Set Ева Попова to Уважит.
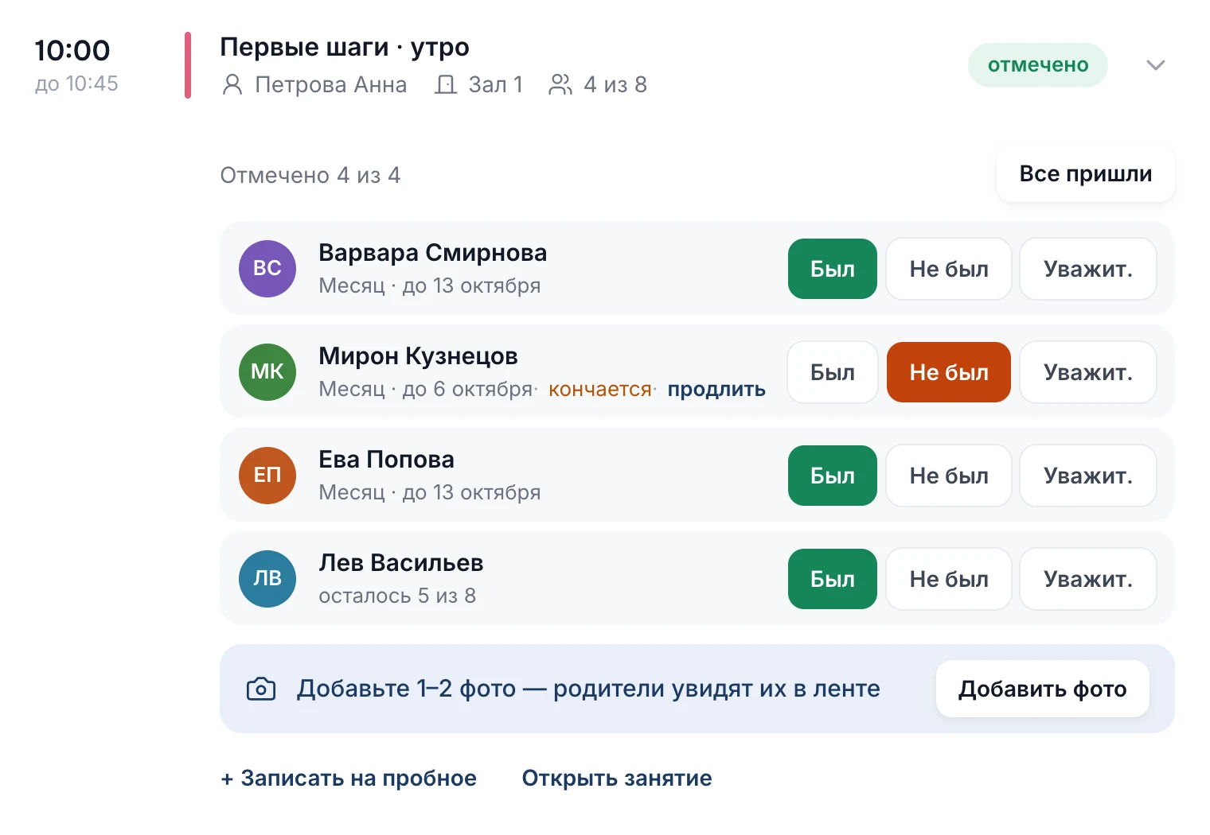Screen dimensions: 1210x835 tap(1088, 476)
